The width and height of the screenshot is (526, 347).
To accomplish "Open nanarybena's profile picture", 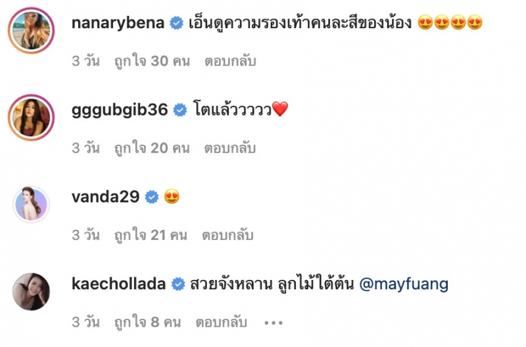I will [31, 30].
